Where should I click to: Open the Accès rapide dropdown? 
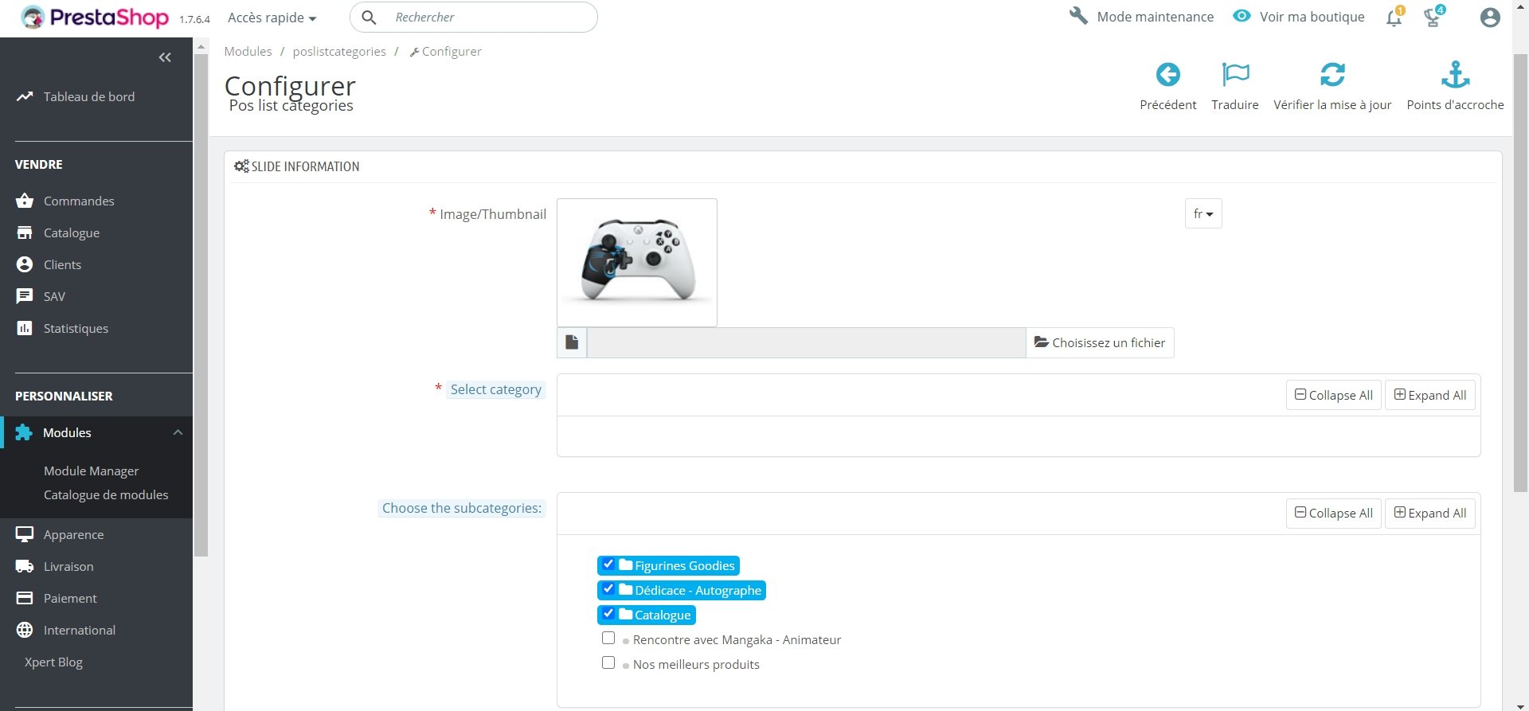[x=272, y=18]
